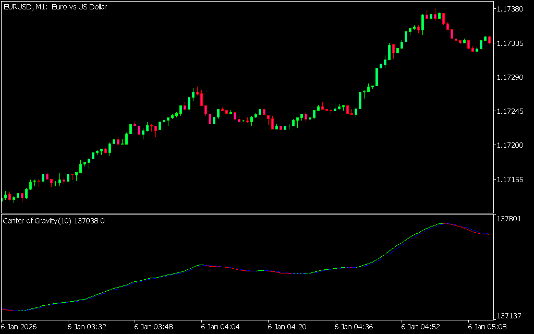The height and width of the screenshot is (334, 534).
Task: Select the 6 Jan 03:32 time marker
Action: tap(87, 327)
